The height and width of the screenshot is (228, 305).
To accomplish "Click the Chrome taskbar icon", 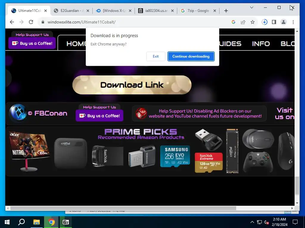I will pyautogui.click(x=51, y=222).
